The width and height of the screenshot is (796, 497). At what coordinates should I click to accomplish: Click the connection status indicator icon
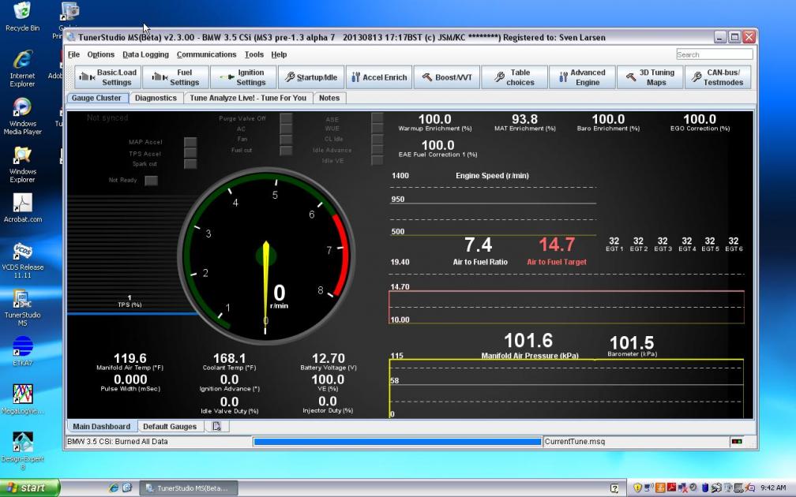(737, 442)
